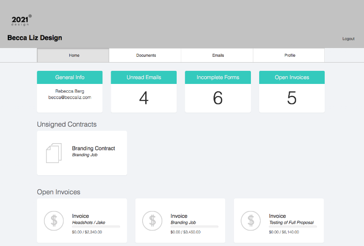Click the Branding Job invoice subtitle
The height and width of the screenshot is (246, 364).
coord(183,223)
